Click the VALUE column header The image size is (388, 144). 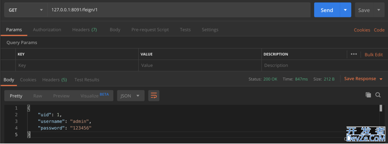coord(147,54)
